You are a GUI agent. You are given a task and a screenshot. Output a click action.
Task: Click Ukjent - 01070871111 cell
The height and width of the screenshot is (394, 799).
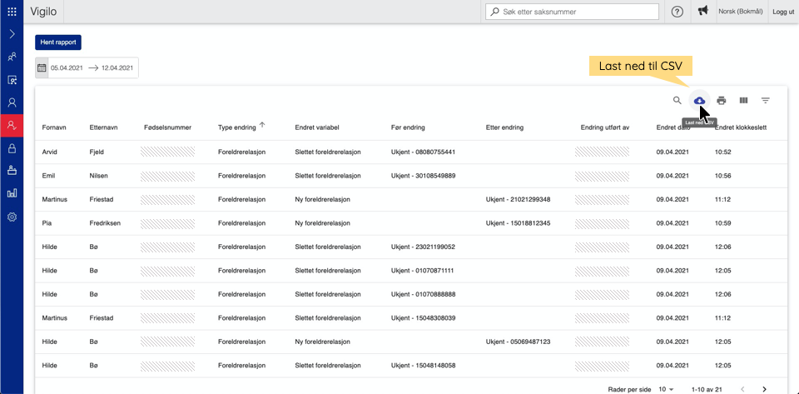tap(423, 270)
